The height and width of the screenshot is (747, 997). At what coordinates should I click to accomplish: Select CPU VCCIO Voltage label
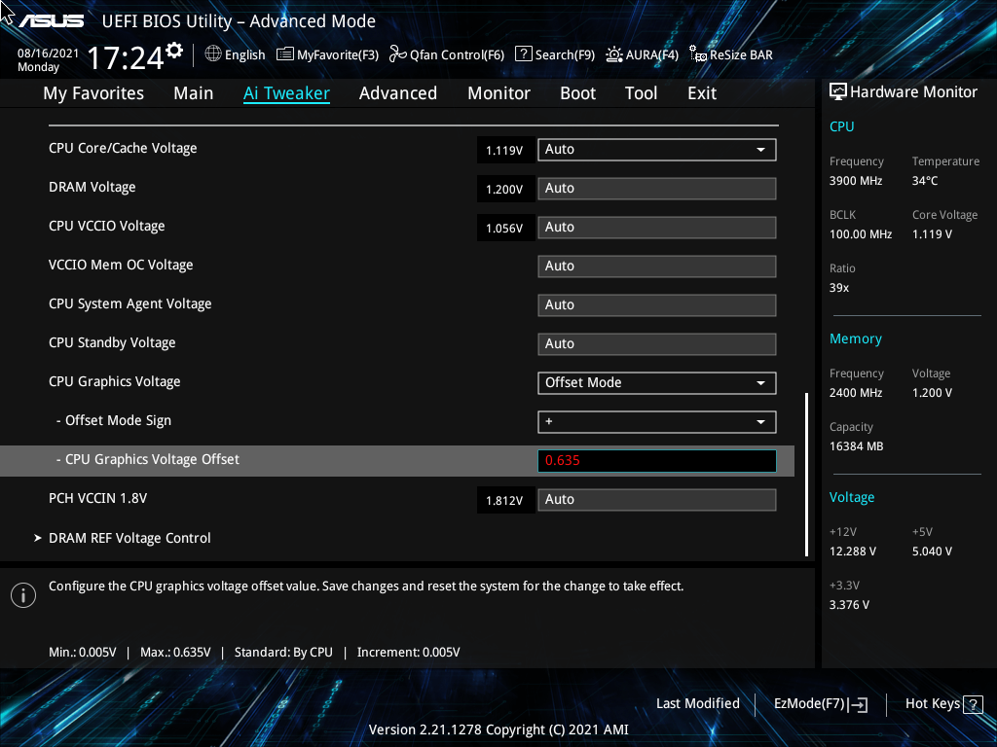[107, 226]
